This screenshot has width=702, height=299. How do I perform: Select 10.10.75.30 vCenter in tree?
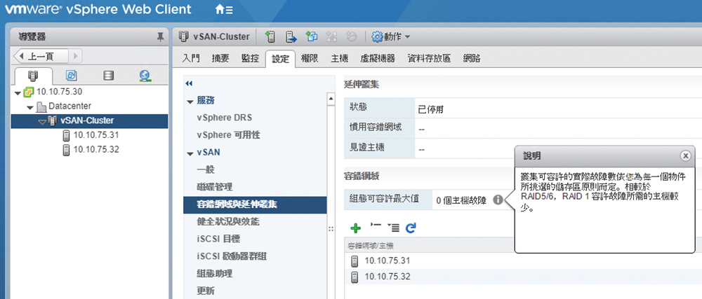(x=59, y=92)
